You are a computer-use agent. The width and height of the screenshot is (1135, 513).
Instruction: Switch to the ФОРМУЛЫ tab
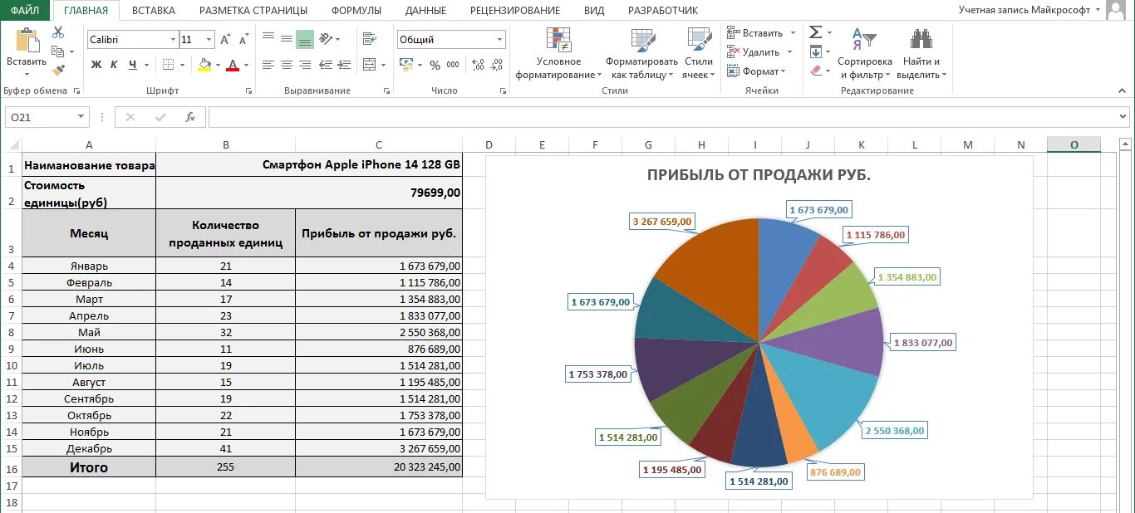[356, 11]
